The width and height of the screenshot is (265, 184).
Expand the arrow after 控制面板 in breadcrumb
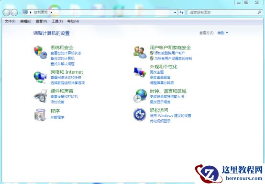coord(51,12)
